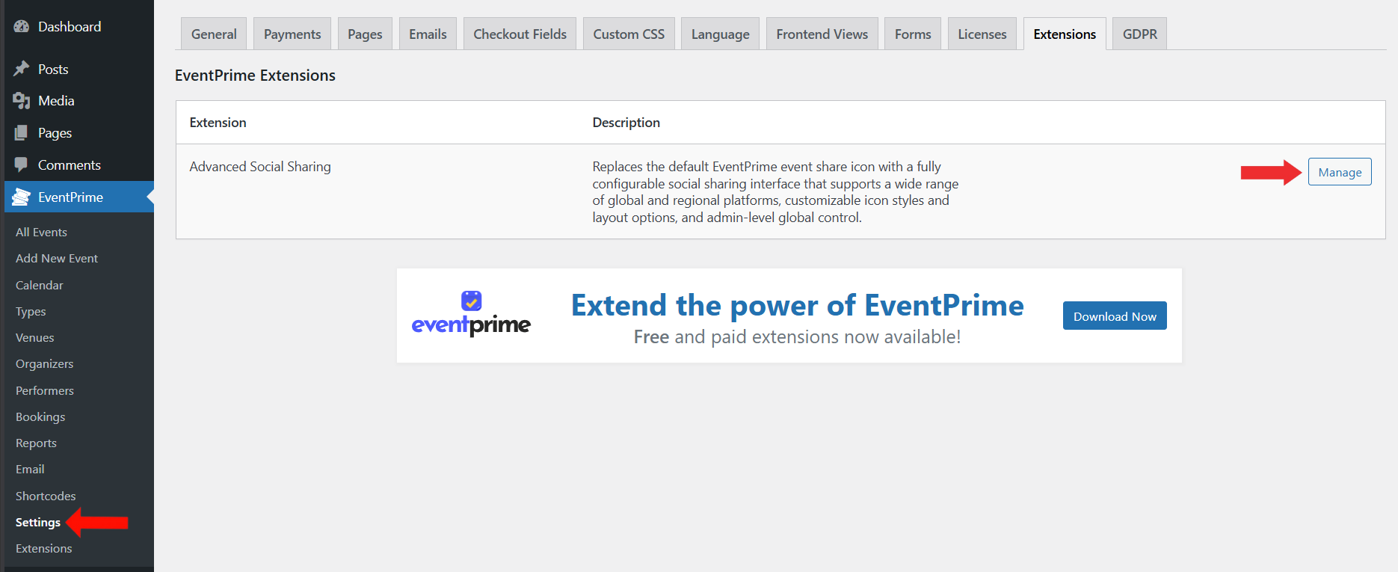The height and width of the screenshot is (572, 1398).
Task: Click the Download Now button
Action: click(x=1114, y=316)
